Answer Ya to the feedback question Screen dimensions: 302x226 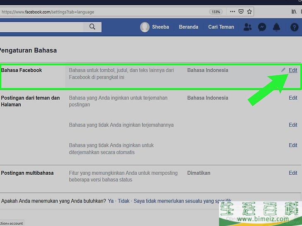[x=111, y=201]
